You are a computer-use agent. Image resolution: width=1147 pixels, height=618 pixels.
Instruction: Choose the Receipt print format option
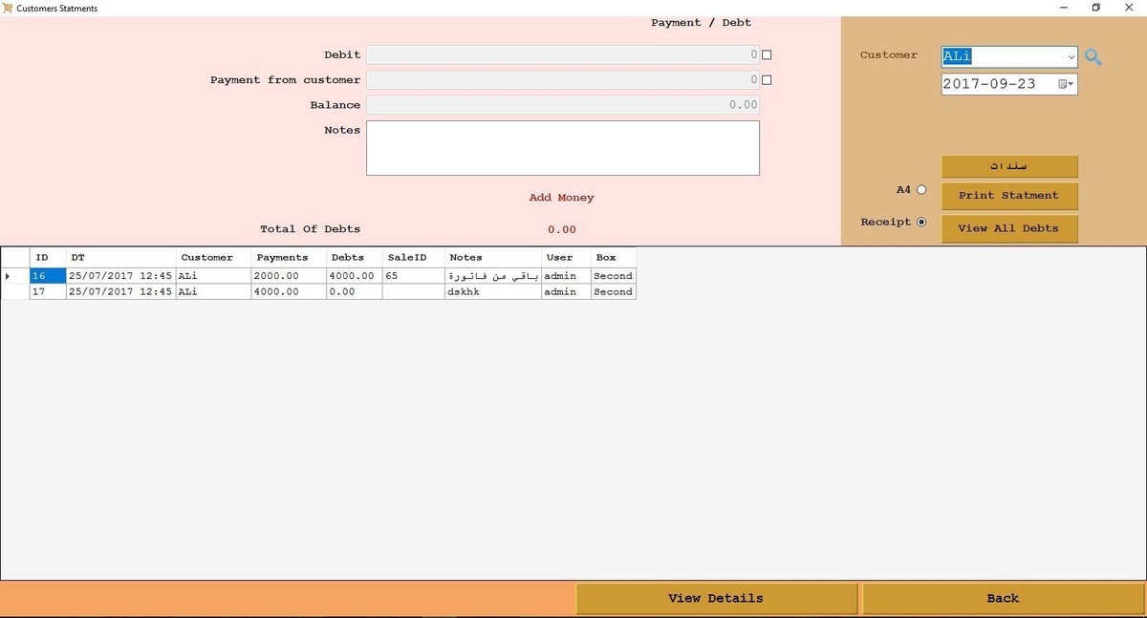click(x=921, y=223)
